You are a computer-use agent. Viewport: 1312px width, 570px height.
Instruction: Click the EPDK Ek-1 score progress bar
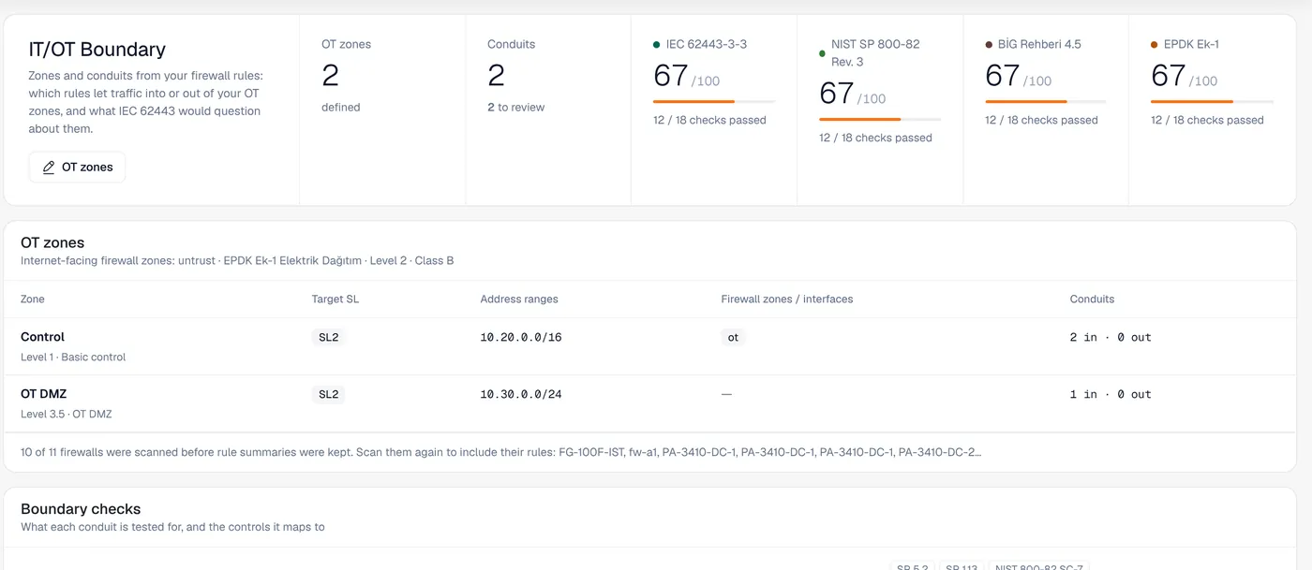pyautogui.click(x=1212, y=101)
